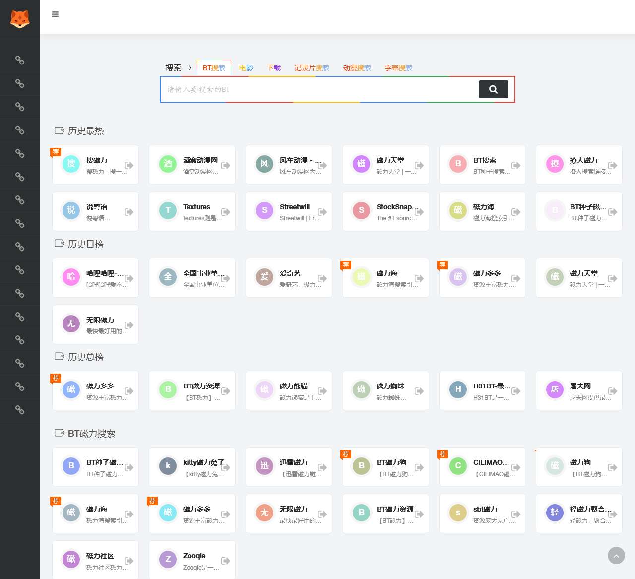This screenshot has height=579, width=635.
Task: Switch to the 电影 search tab
Action: [246, 68]
